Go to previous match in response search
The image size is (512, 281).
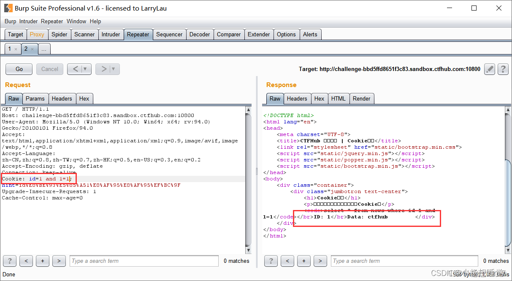coord(287,261)
